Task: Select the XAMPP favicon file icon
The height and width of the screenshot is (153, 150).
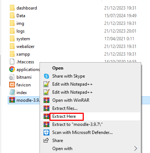Action: click(x=12, y=85)
